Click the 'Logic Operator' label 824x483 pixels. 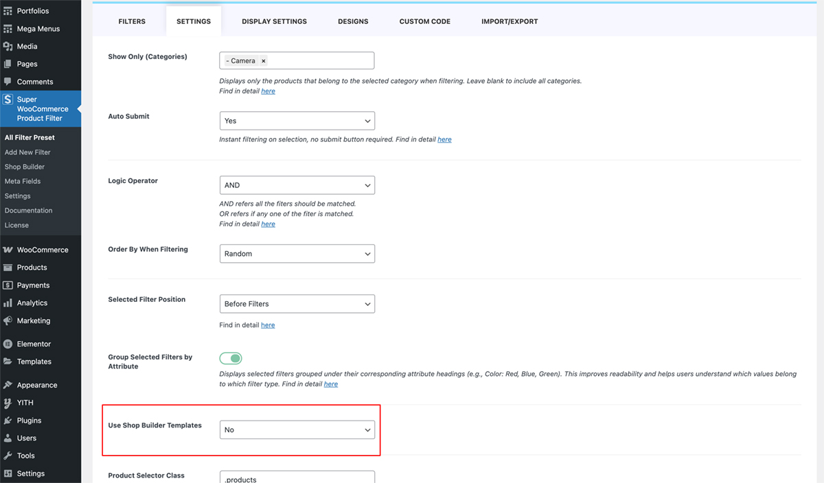coord(133,181)
